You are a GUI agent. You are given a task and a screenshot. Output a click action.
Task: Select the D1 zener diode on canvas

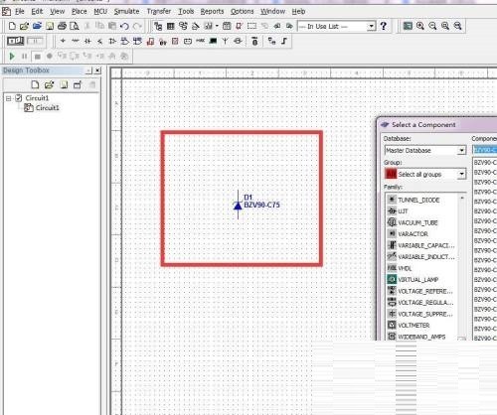[238, 205]
